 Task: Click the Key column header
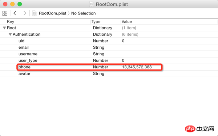(x=11, y=21)
